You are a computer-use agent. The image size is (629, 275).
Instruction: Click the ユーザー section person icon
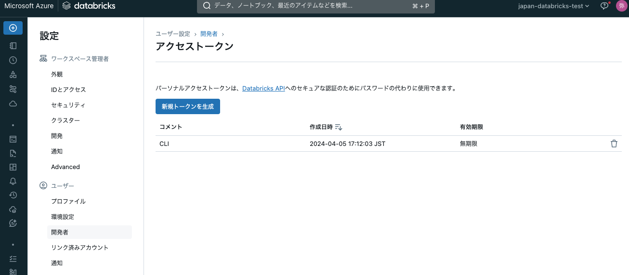[x=43, y=185]
